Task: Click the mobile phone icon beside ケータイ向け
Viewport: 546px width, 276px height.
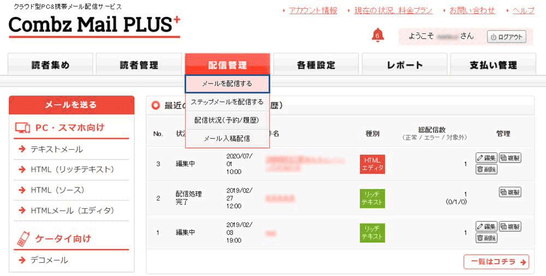Action: pos(23,239)
